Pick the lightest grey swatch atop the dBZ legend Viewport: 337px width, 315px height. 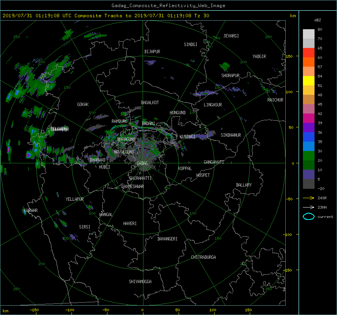(x=309, y=34)
